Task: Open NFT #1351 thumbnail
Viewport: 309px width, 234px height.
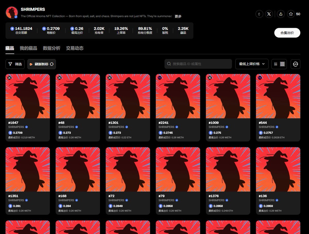Action: 28,170
